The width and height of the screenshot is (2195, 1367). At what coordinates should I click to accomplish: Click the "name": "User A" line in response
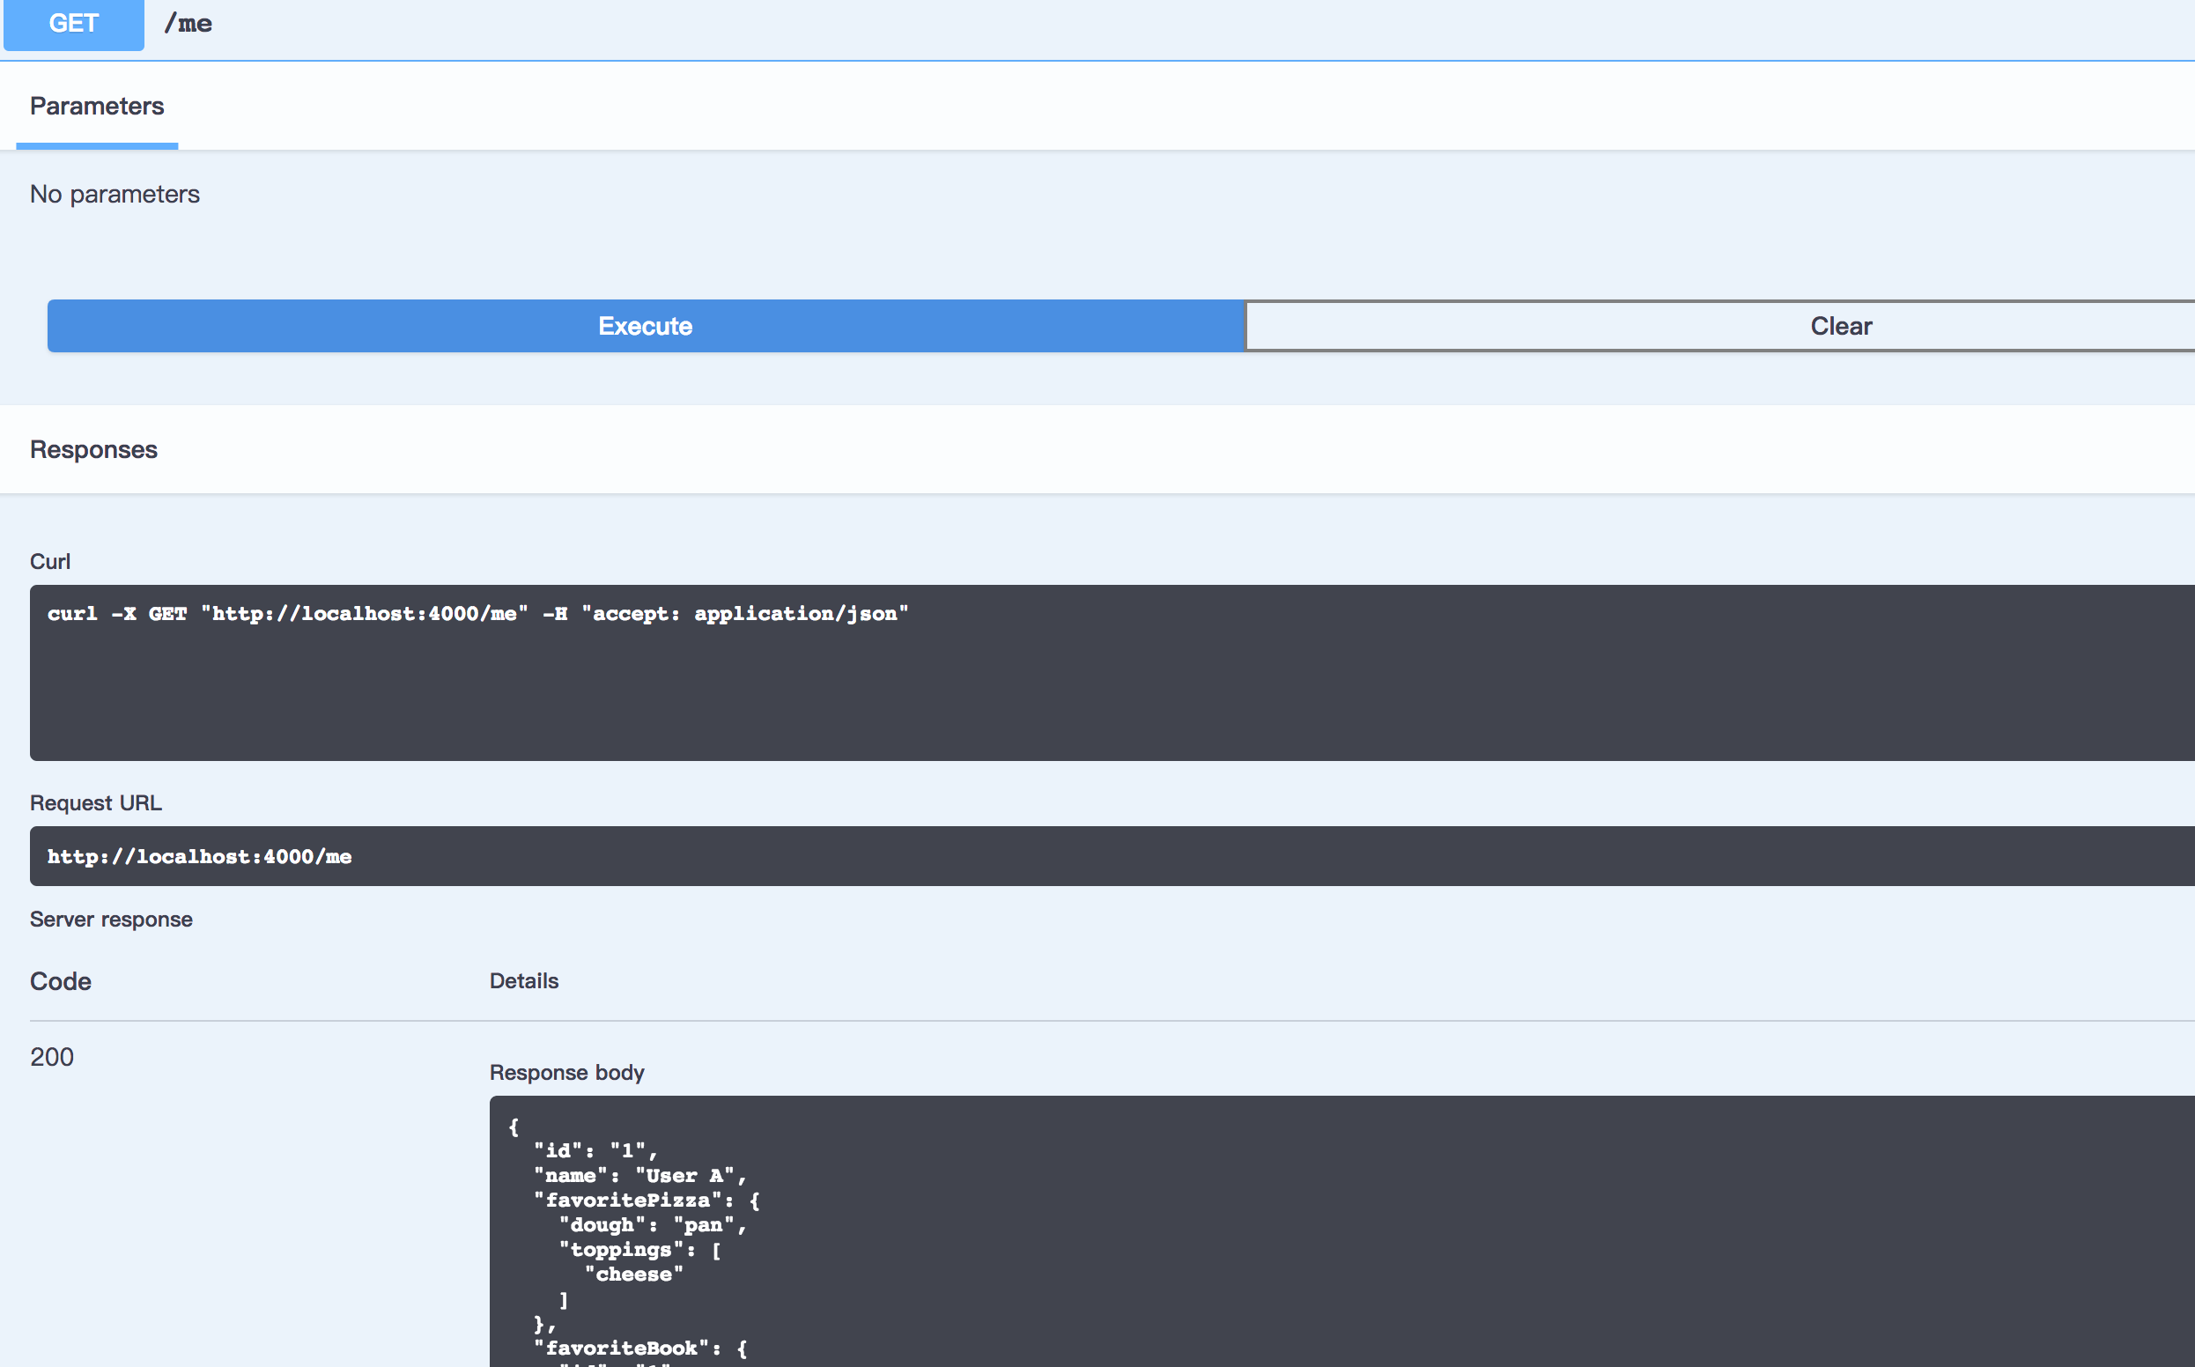click(639, 1175)
